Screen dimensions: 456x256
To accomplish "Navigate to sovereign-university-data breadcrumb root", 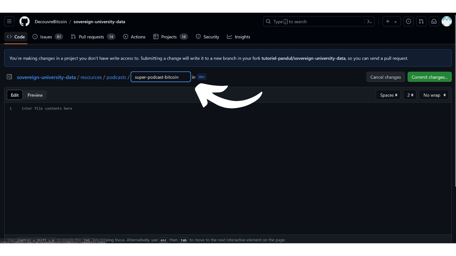I will [46, 77].
